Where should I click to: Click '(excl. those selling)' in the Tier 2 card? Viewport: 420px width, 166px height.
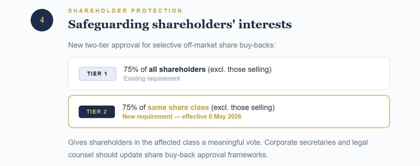(243, 108)
